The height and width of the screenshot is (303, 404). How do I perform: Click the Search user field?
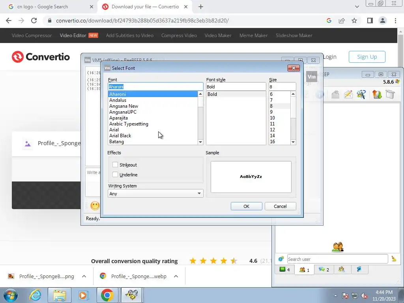337,259
